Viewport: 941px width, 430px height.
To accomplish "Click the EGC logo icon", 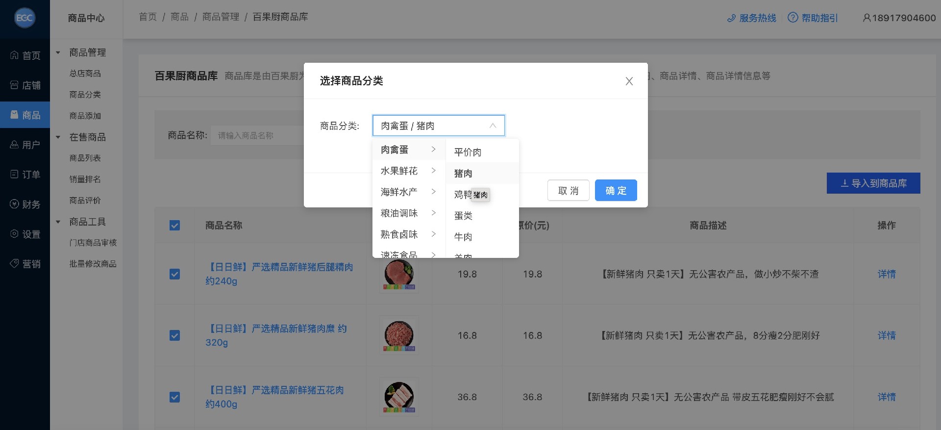I will [25, 18].
